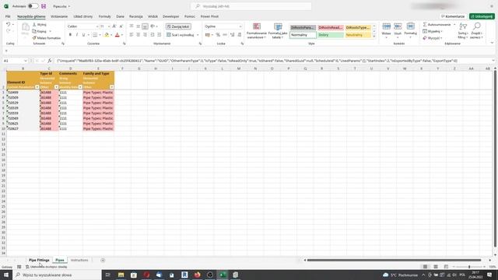
Task: Click the Revit icon on the taskbar
Action: point(184,275)
